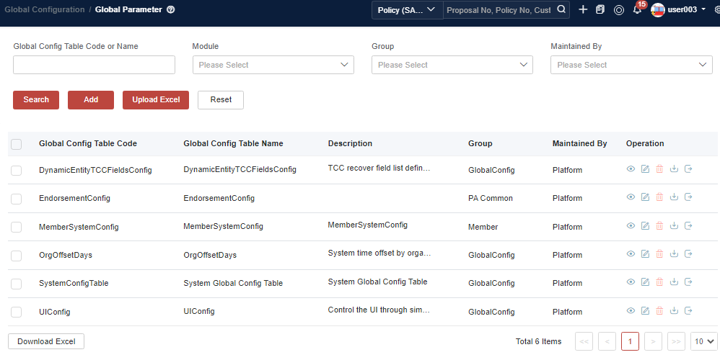Export the MemberSystemConfig row
The width and height of the screenshot is (720, 360).
[688, 225]
